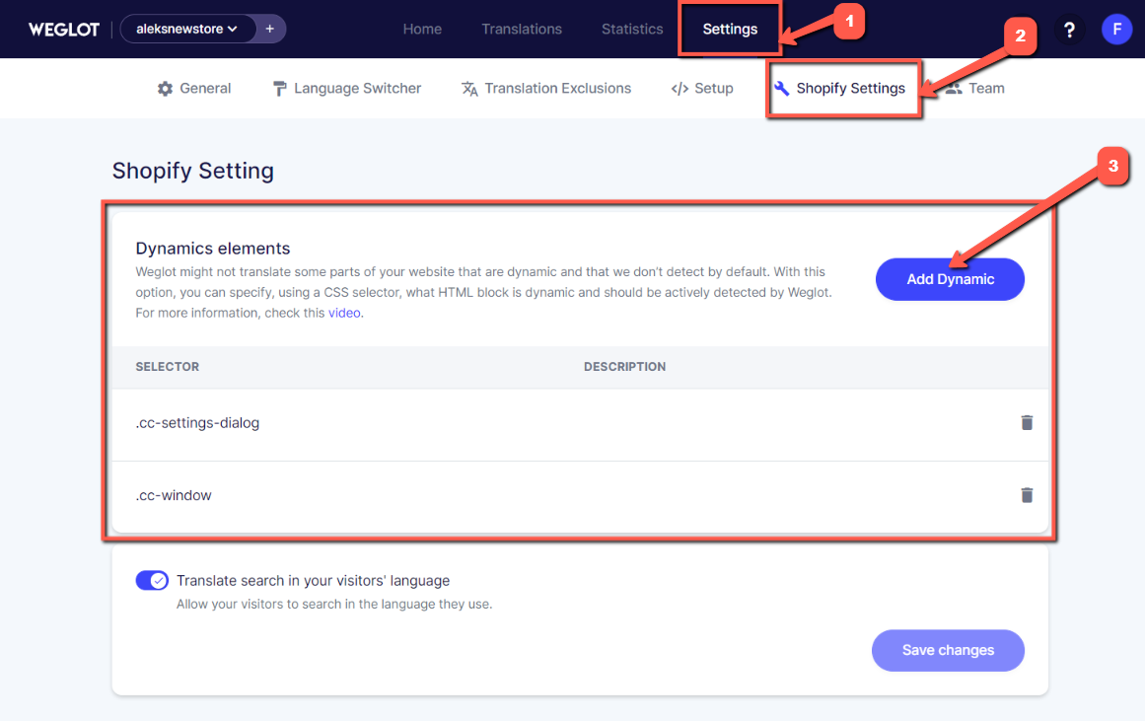Open the Translations tab
Image resolution: width=1145 pixels, height=721 pixels.
coord(522,30)
